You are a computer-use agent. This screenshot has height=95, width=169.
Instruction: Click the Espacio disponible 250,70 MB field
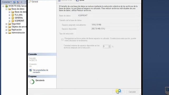point(115,29)
